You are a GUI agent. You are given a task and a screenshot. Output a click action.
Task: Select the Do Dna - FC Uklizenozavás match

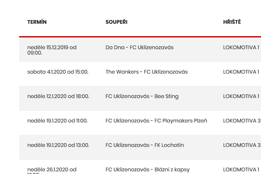point(139,48)
